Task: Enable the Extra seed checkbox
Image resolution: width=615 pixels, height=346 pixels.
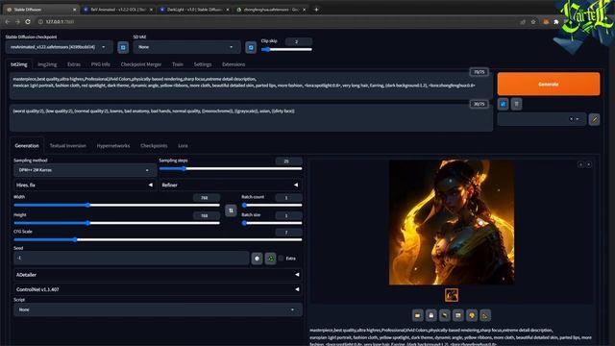Action: click(x=281, y=259)
